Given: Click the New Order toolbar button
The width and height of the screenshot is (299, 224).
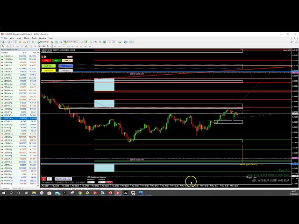Looking at the screenshot, I should click(44, 42).
